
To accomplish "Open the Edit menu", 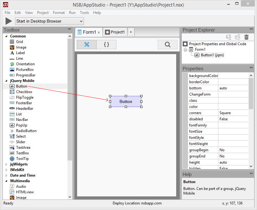I will (18, 13).
